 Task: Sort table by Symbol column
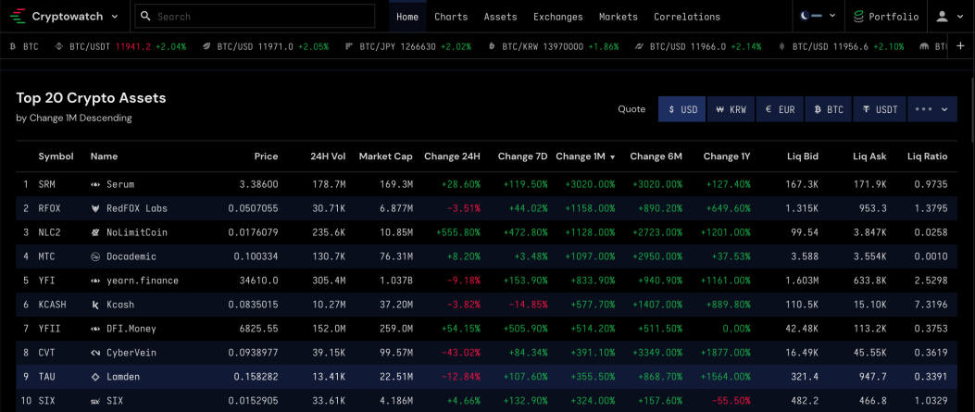click(x=56, y=156)
